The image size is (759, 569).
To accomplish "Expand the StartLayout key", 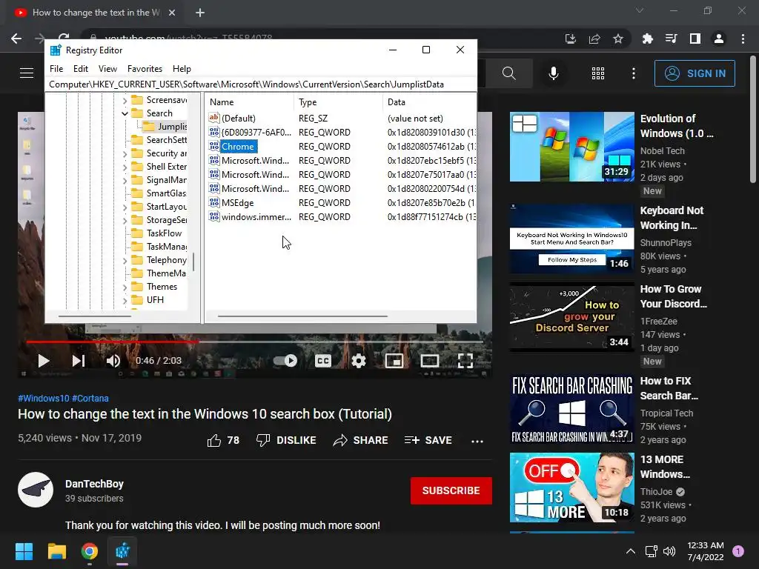I will tap(125, 207).
